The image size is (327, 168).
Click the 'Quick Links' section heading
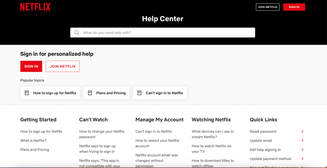[263, 120]
